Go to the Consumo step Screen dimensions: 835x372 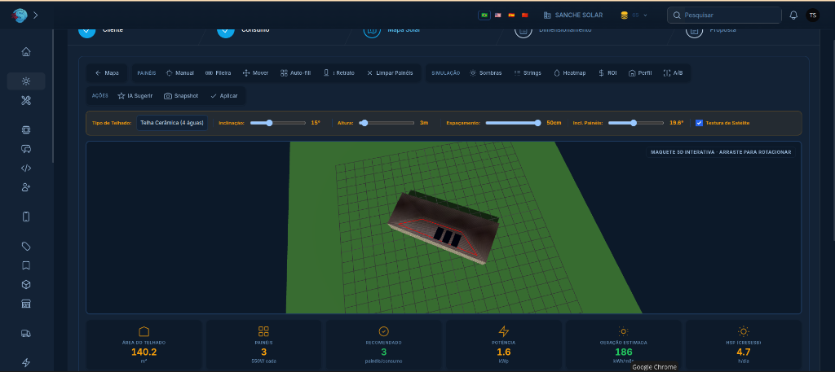pos(243,30)
